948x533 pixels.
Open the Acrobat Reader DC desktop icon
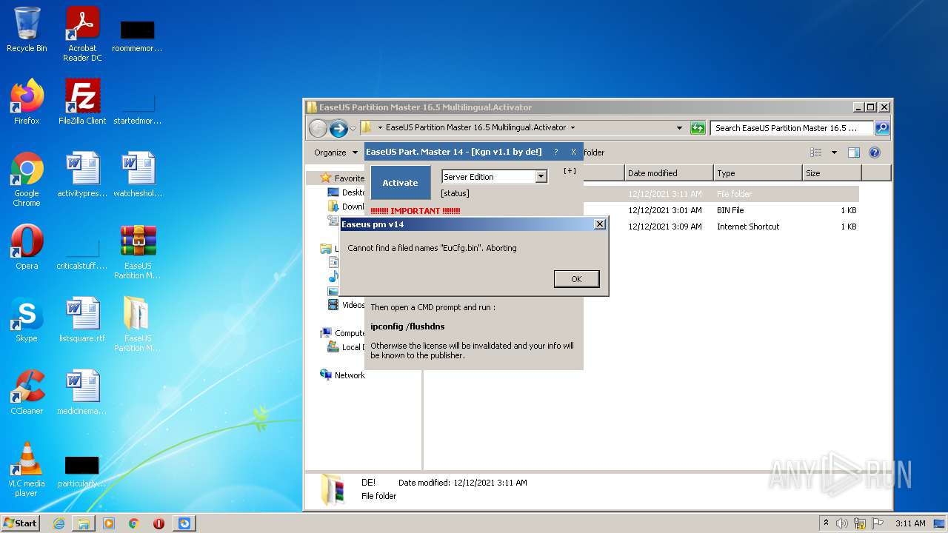[x=82, y=33]
